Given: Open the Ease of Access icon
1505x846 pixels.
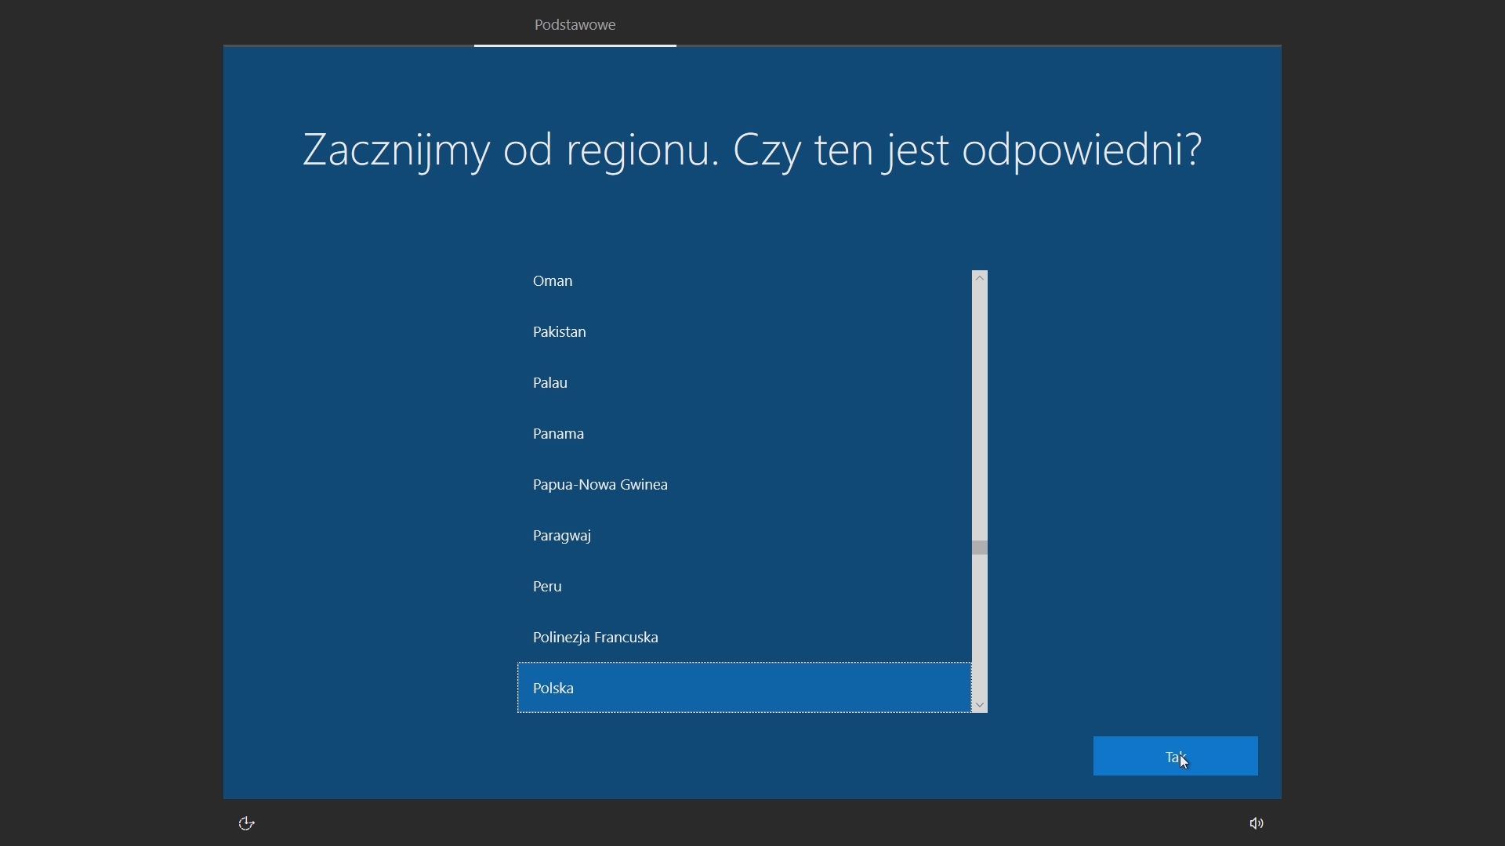Looking at the screenshot, I should point(247,823).
